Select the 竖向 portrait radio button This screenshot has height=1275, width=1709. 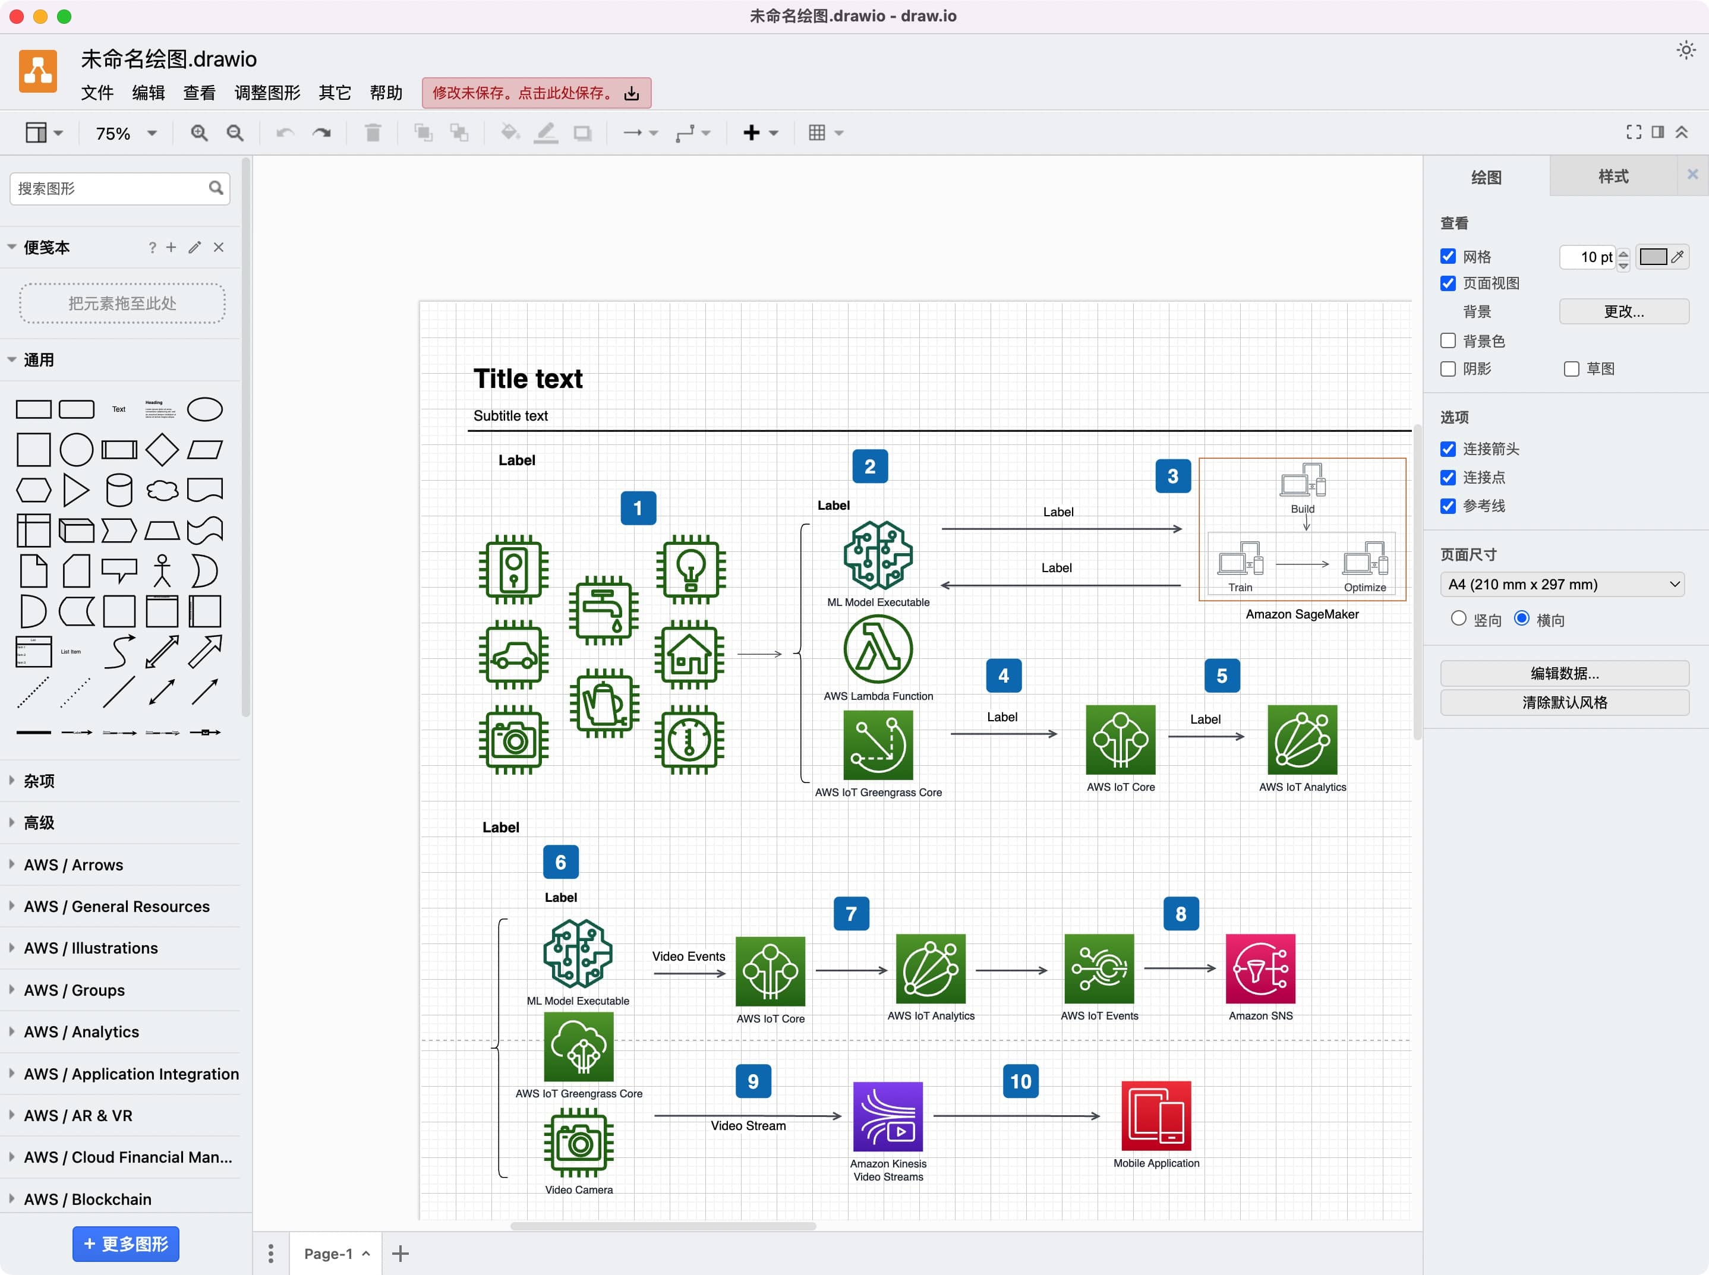coord(1458,618)
